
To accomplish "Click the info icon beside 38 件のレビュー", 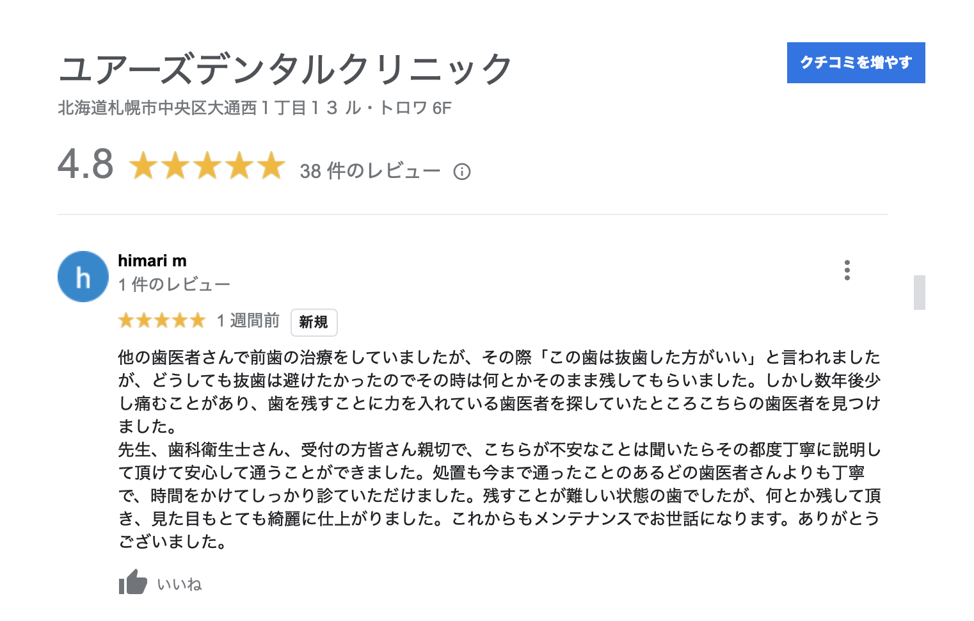I will [462, 172].
